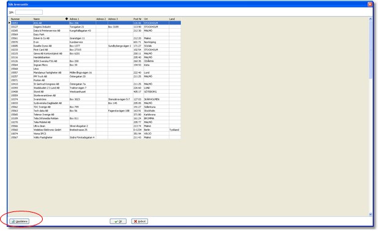Select the Visma SPCS row
This screenshot has height=231, width=378.
pos(95,134)
